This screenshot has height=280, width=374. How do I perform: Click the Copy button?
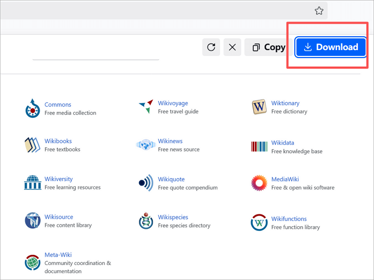(269, 47)
